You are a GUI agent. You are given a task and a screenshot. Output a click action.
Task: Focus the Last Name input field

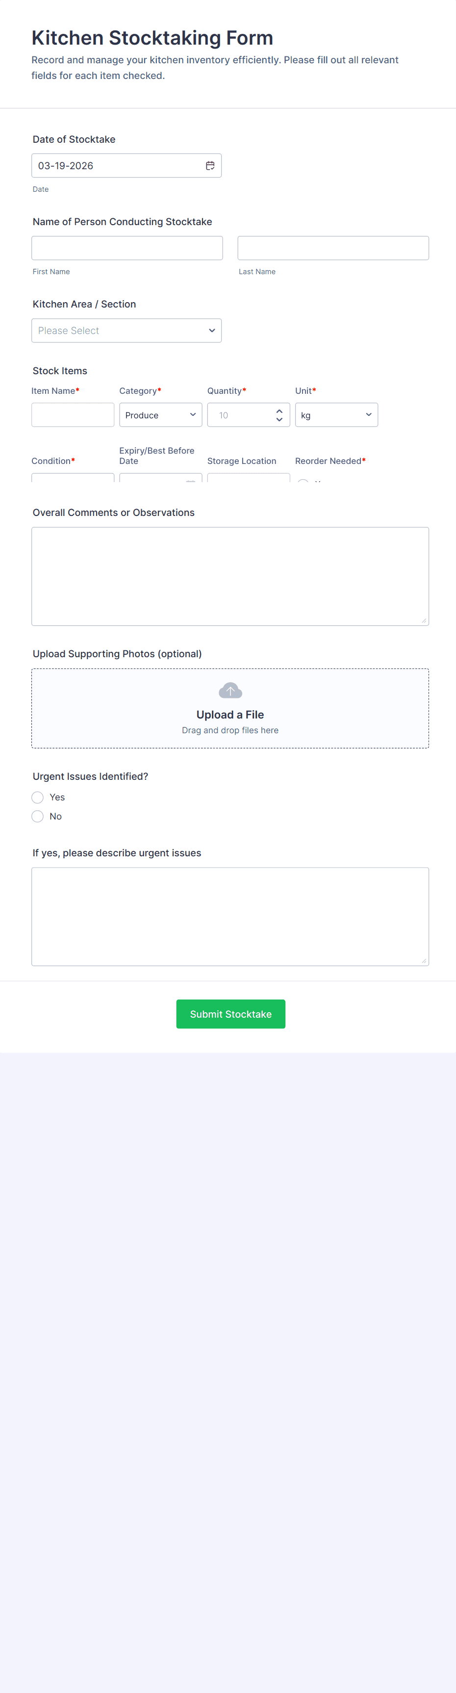pyautogui.click(x=333, y=249)
